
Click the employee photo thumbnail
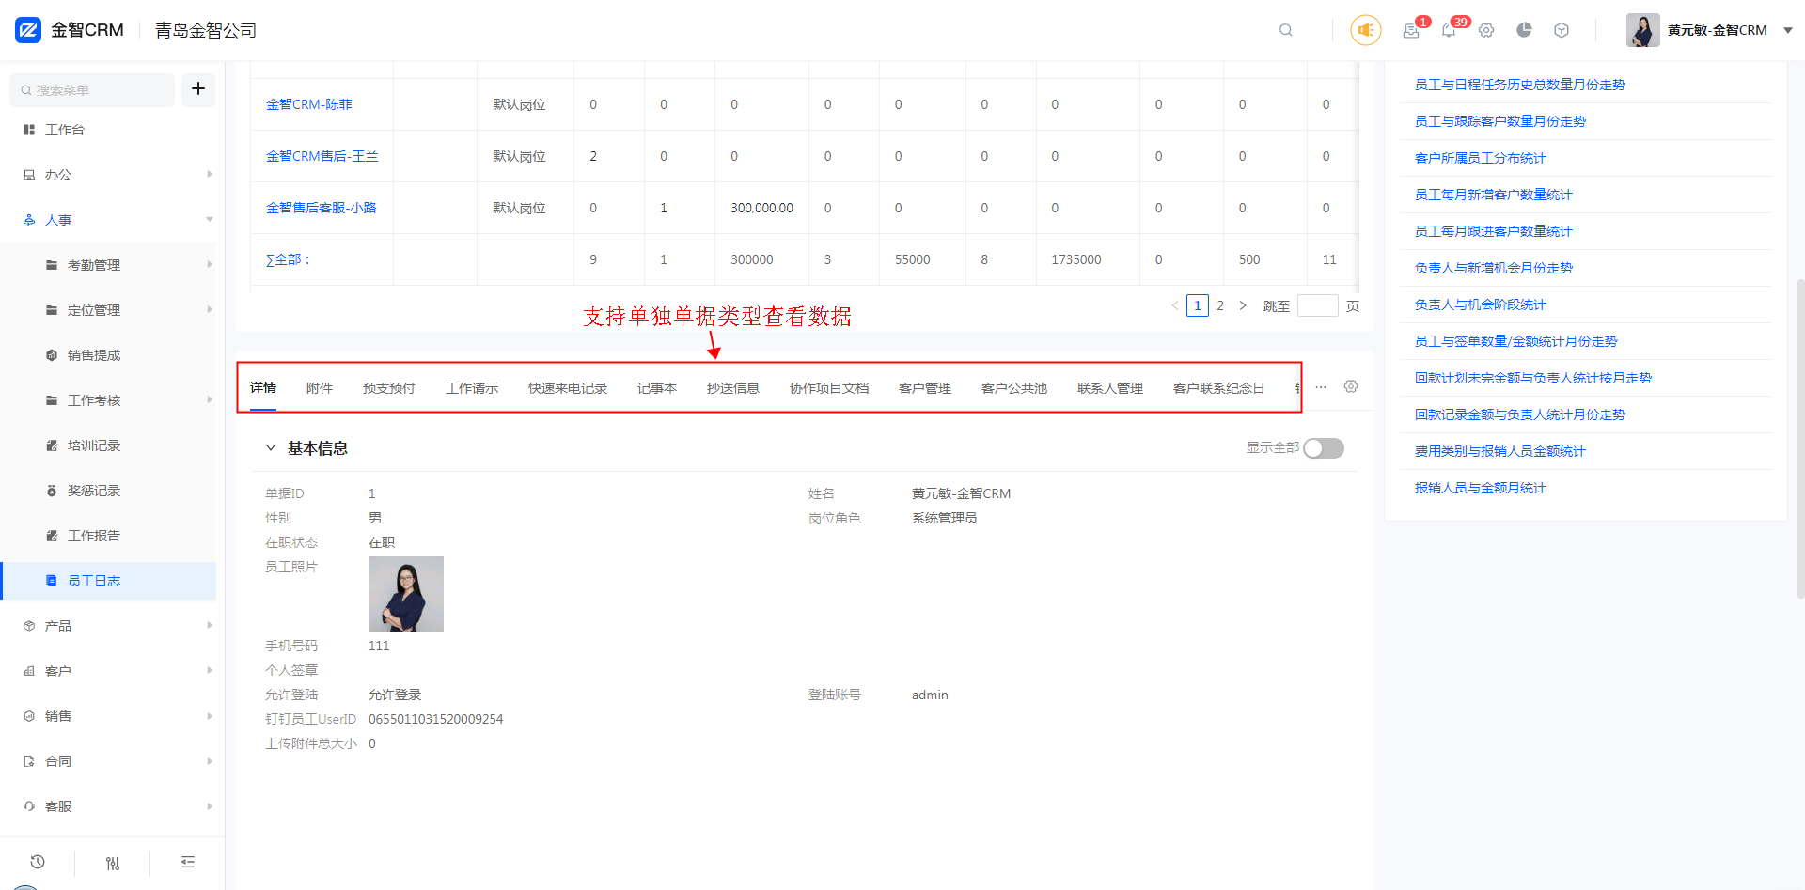[406, 594]
